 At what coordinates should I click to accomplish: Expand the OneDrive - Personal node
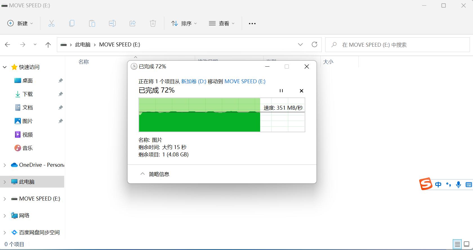pyautogui.click(x=5, y=165)
